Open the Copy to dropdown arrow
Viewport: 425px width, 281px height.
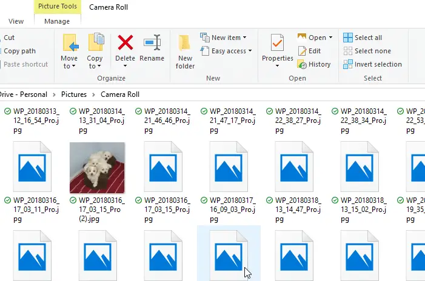[99, 67]
